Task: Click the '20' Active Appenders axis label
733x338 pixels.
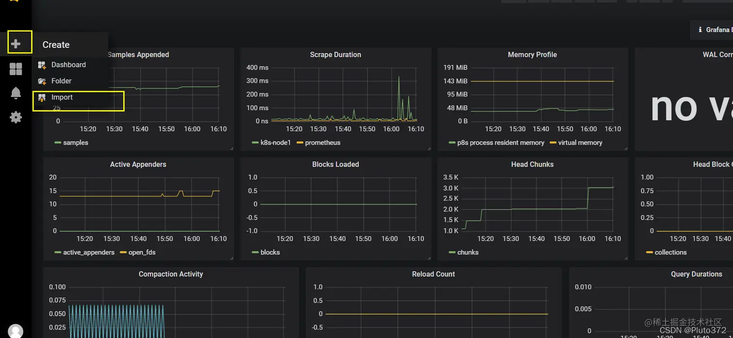Action: (x=53, y=177)
